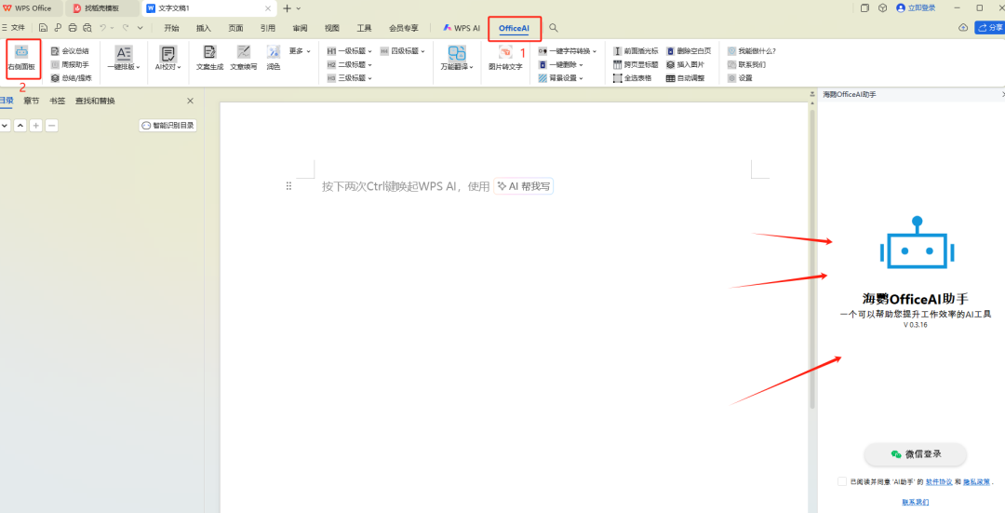Click the 前面插光标 tool
1005x513 pixels.
click(x=636, y=50)
